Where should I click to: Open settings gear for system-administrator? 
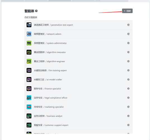pyautogui.click(x=128, y=43)
